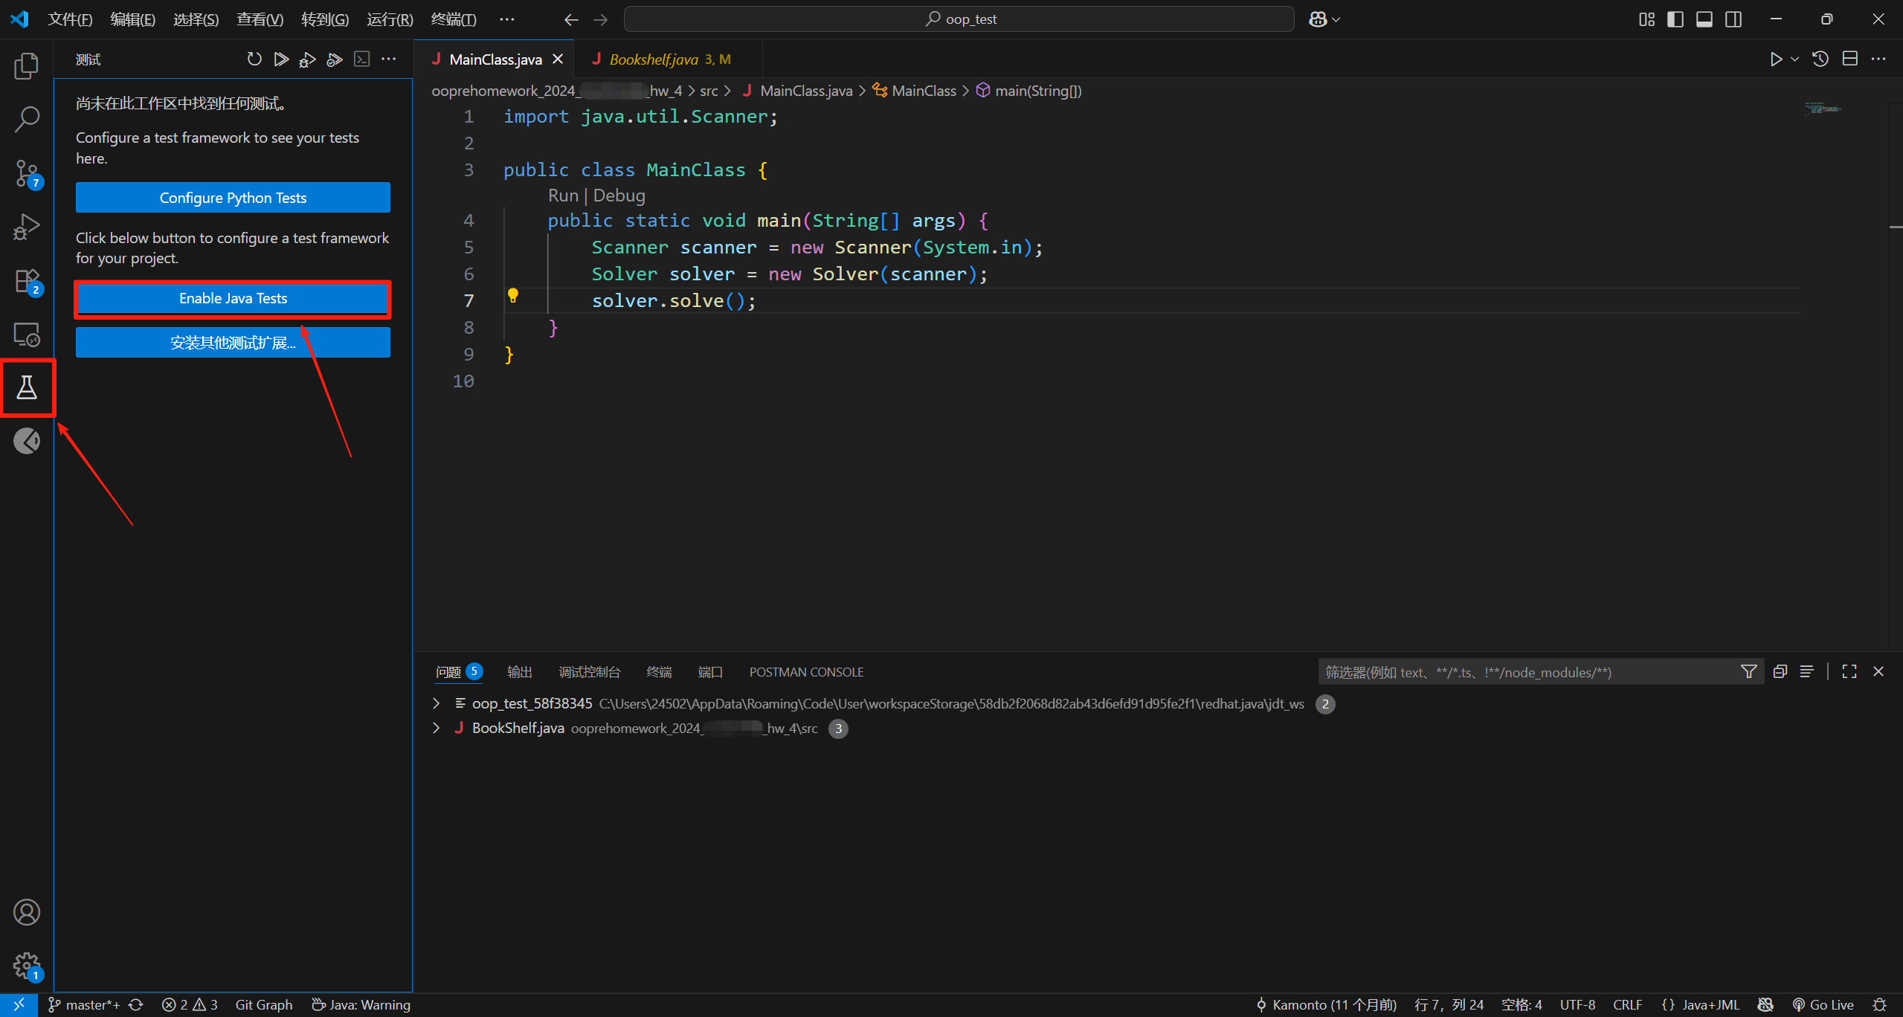The image size is (1903, 1017).
Task: Open timeline history icon in editor toolbar
Action: point(1820,59)
